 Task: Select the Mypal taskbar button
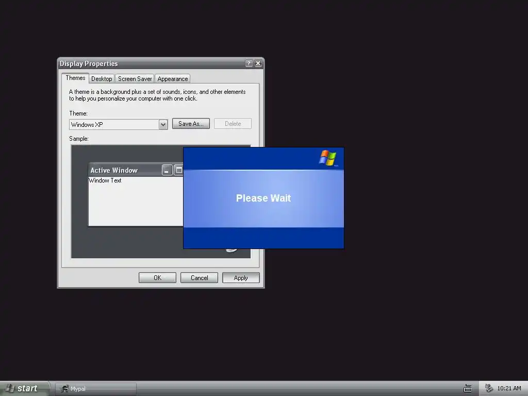click(x=96, y=389)
